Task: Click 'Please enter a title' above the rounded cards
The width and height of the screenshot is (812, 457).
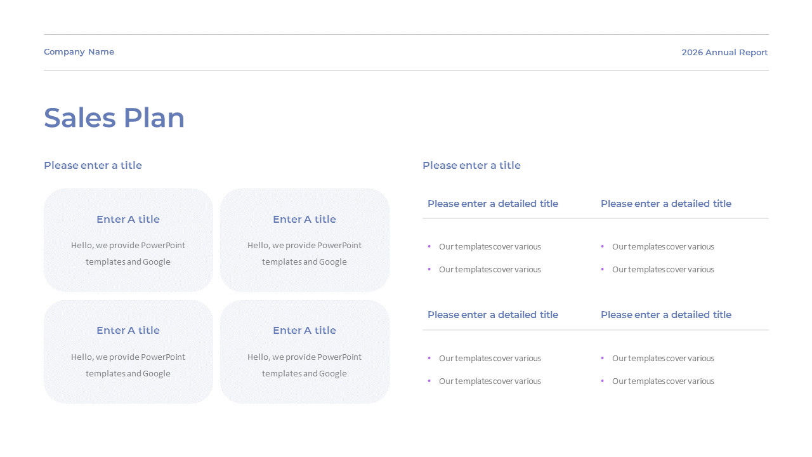Action: (x=93, y=166)
